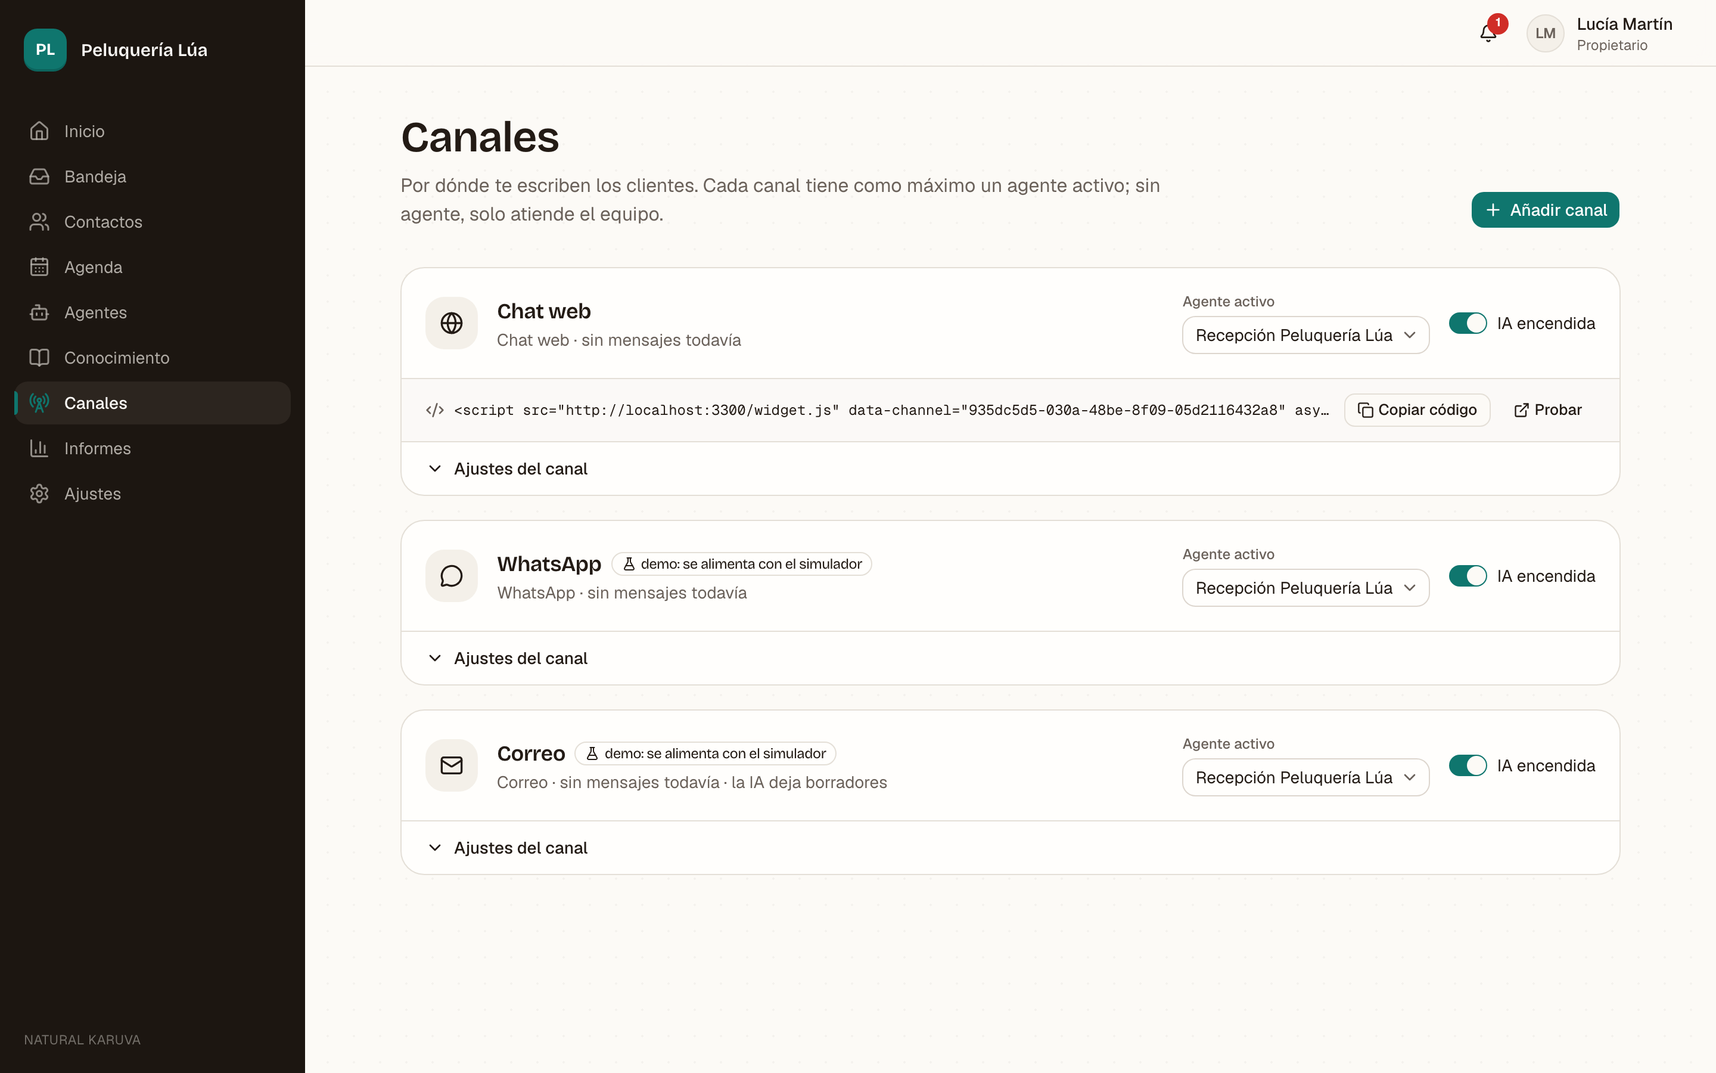Expand Ajustes del canal for Correo
The width and height of the screenshot is (1716, 1073).
coord(1010,848)
